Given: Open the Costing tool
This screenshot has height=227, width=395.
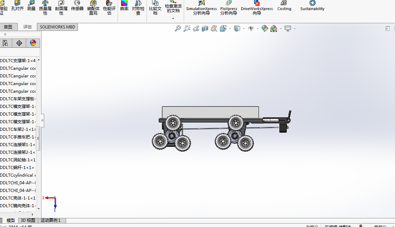Looking at the screenshot, I should pyautogui.click(x=284, y=6).
